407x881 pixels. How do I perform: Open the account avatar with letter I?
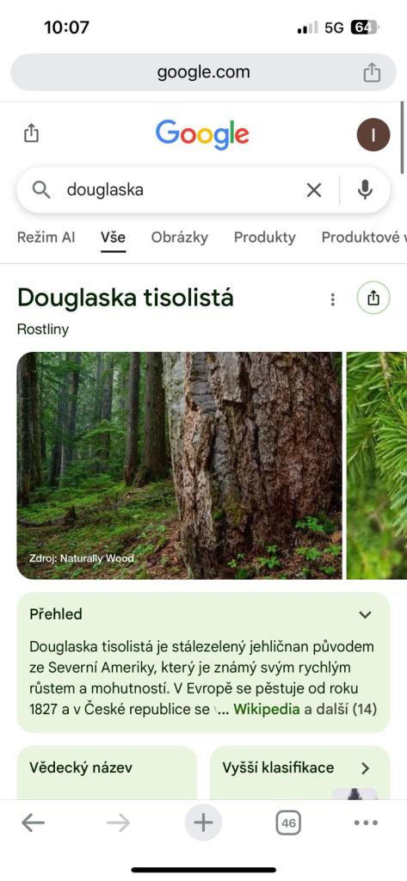[373, 135]
